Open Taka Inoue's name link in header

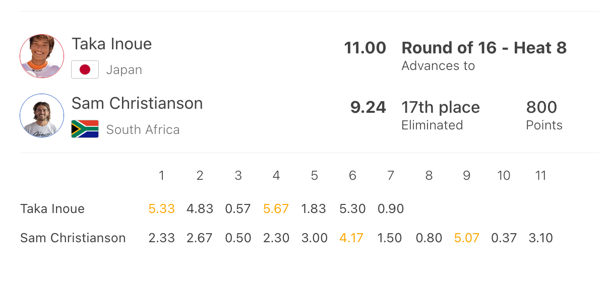[x=111, y=44]
